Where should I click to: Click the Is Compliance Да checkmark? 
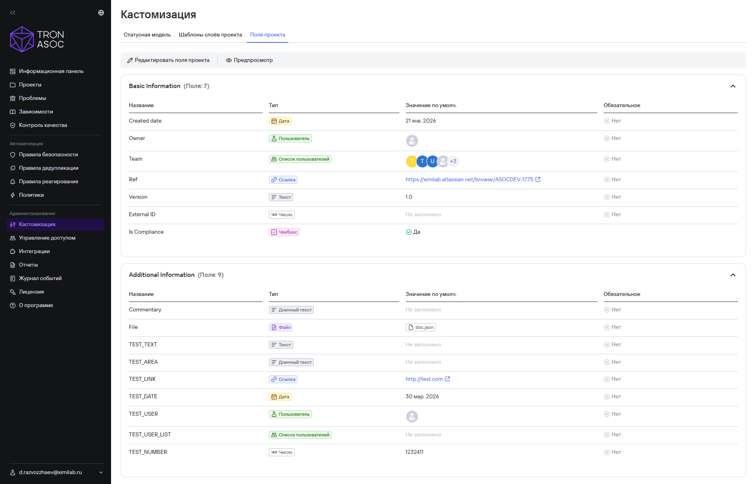tap(409, 232)
